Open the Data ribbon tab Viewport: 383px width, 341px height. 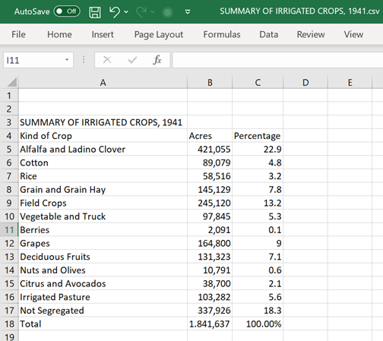(x=269, y=34)
